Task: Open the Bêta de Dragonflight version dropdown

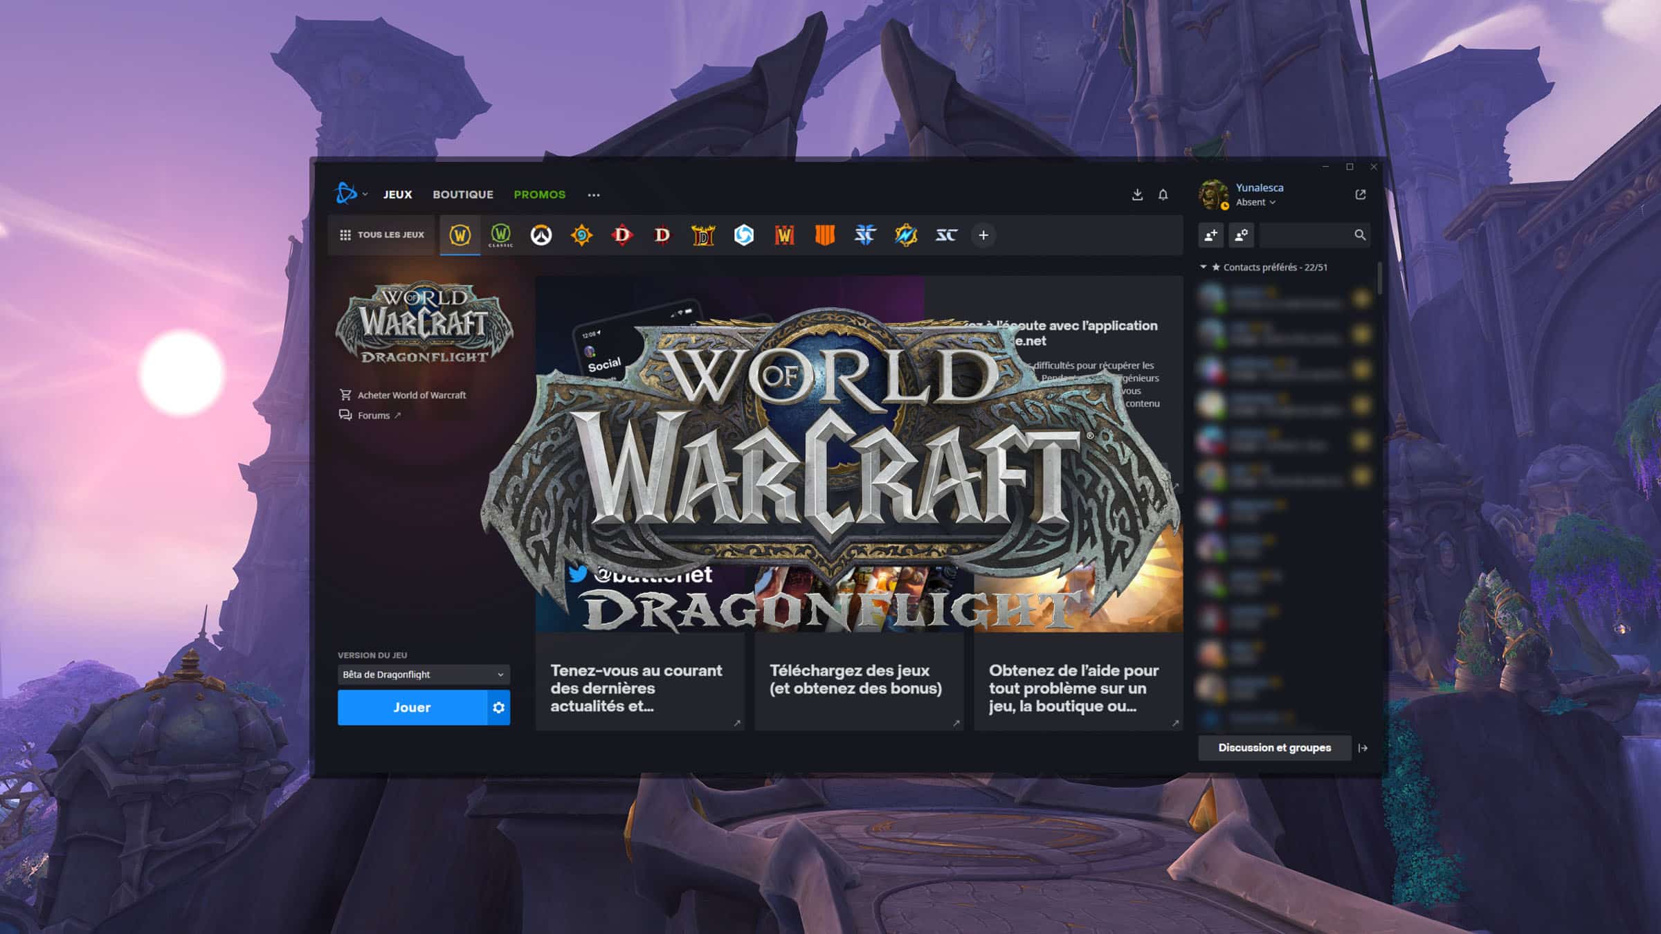Action: point(424,675)
